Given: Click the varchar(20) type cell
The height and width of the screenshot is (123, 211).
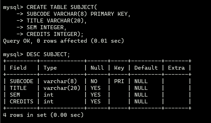Looking at the screenshot, I should tap(62, 88).
